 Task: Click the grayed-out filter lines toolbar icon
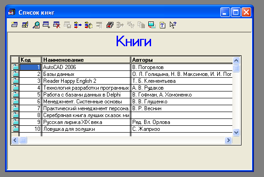(99, 25)
